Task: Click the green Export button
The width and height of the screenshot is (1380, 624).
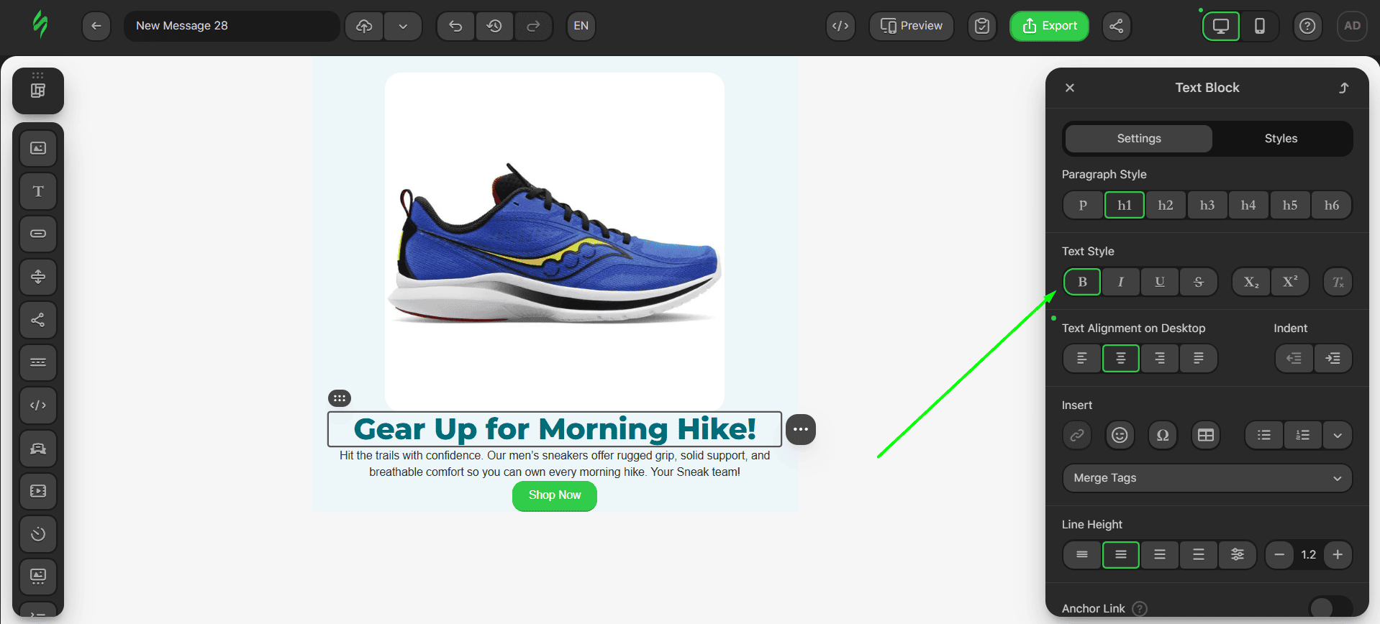Action: point(1049,26)
